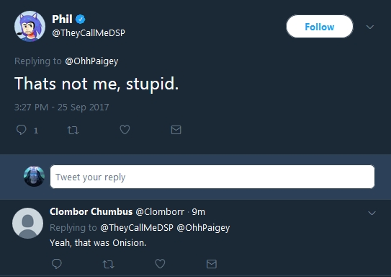The width and height of the screenshot is (391, 277).
Task: Open the chevron menu beside the Follow button
Action: (370, 27)
